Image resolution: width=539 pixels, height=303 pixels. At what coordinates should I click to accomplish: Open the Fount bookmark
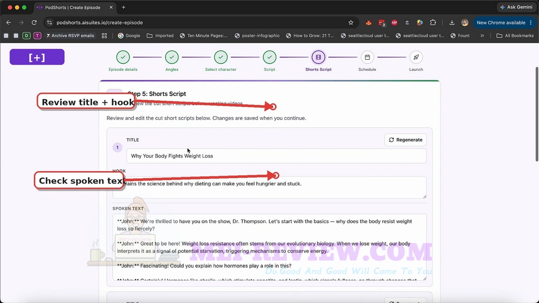click(x=460, y=36)
